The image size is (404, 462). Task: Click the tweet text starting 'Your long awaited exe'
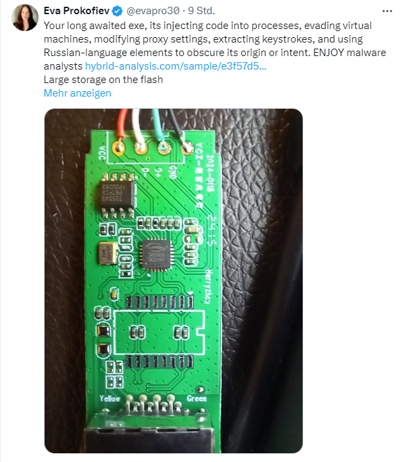click(215, 46)
